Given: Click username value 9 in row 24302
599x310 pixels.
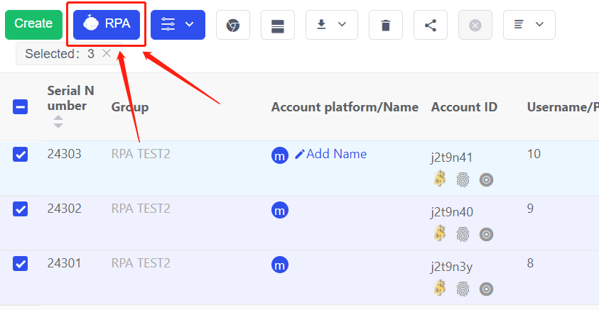Looking at the screenshot, I should point(530,209).
